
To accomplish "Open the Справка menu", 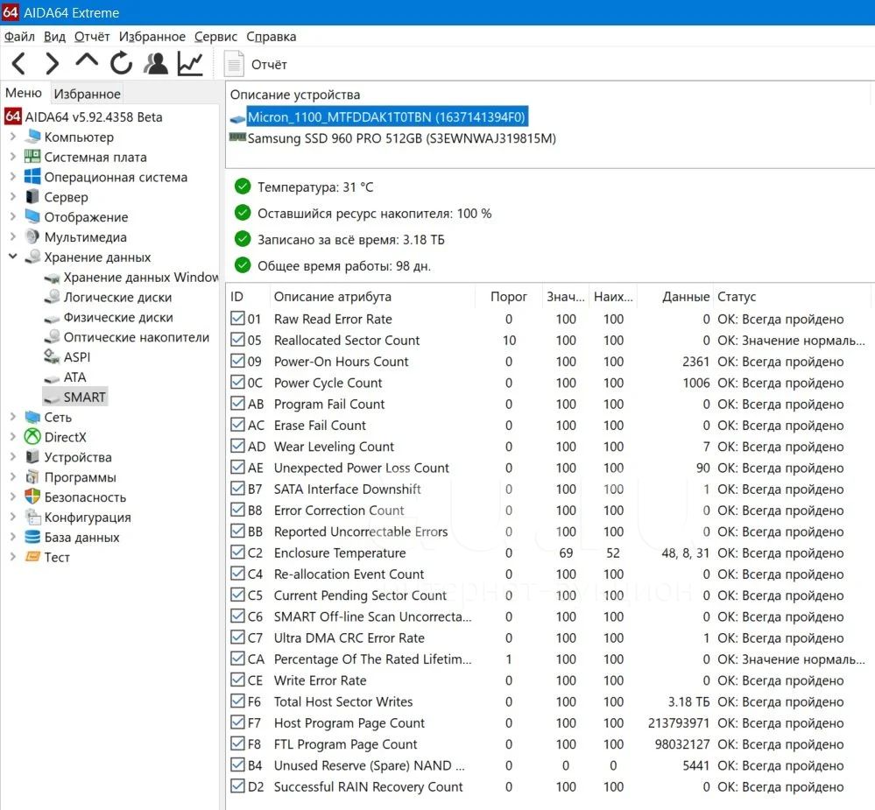I will [272, 37].
